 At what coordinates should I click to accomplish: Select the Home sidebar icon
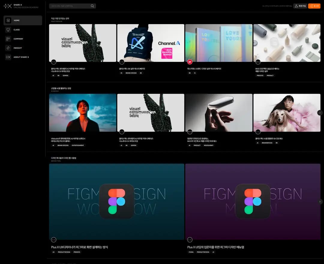(8, 20)
